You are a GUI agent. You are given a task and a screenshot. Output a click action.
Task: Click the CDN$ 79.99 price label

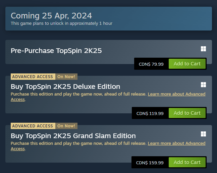point(151,64)
